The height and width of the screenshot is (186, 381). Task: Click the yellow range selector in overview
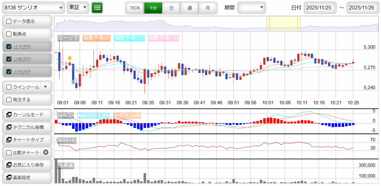point(284,24)
